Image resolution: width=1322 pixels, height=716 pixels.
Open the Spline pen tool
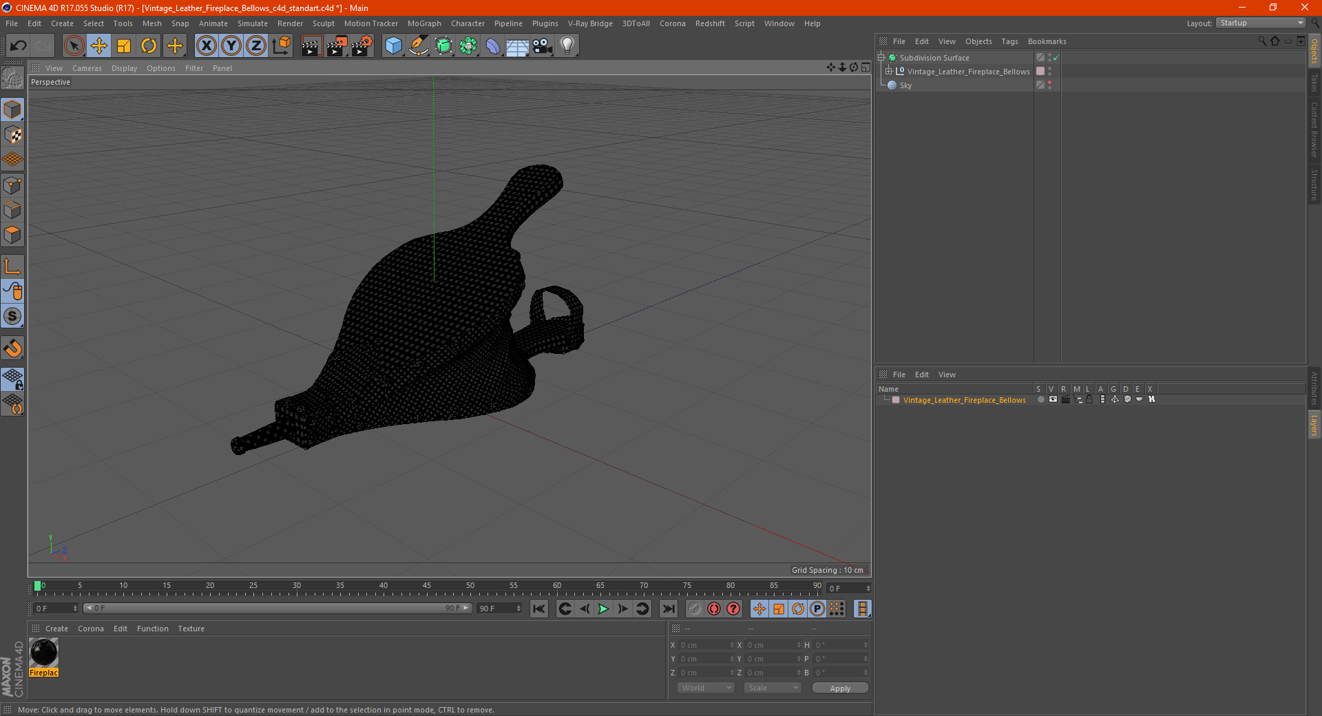pyautogui.click(x=418, y=46)
